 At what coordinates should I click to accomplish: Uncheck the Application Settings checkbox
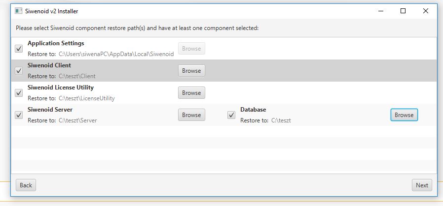click(x=19, y=49)
